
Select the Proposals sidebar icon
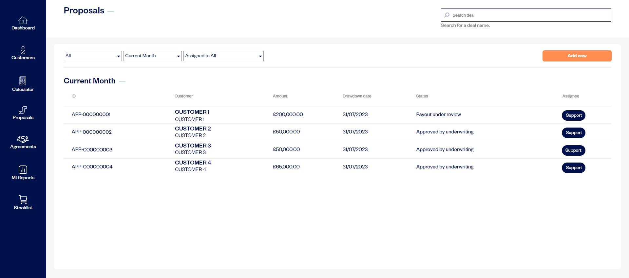tap(23, 110)
